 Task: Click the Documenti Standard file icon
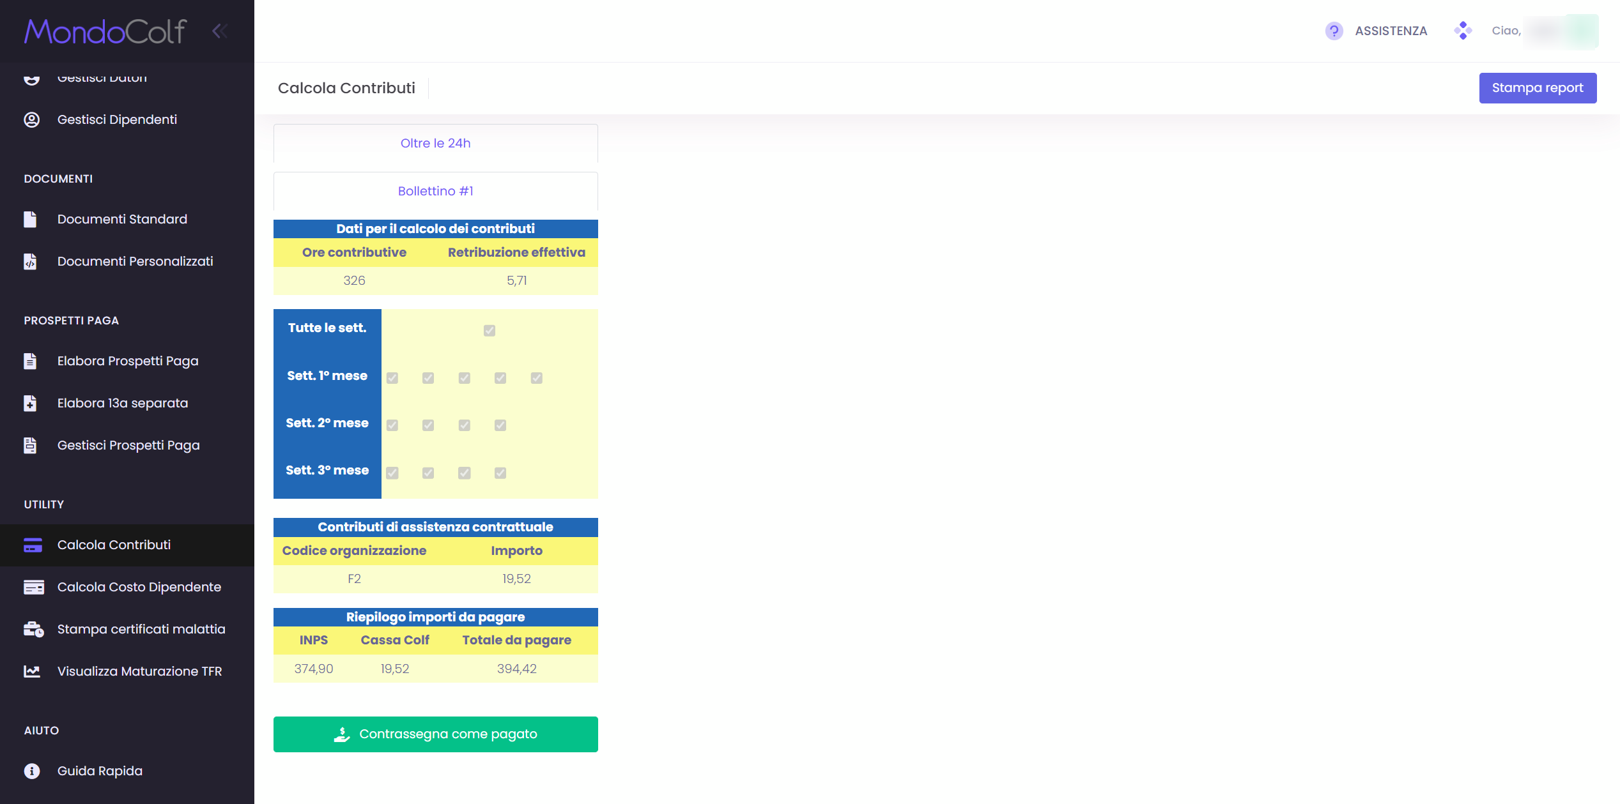click(x=30, y=219)
